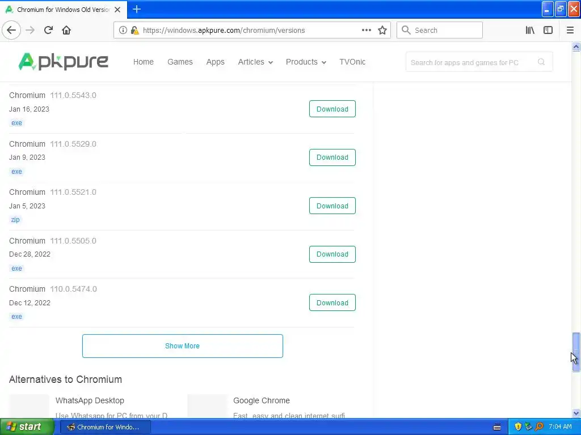This screenshot has height=435, width=581.
Task: Download Chromium 111.0.5505.0
Action: [332, 254]
